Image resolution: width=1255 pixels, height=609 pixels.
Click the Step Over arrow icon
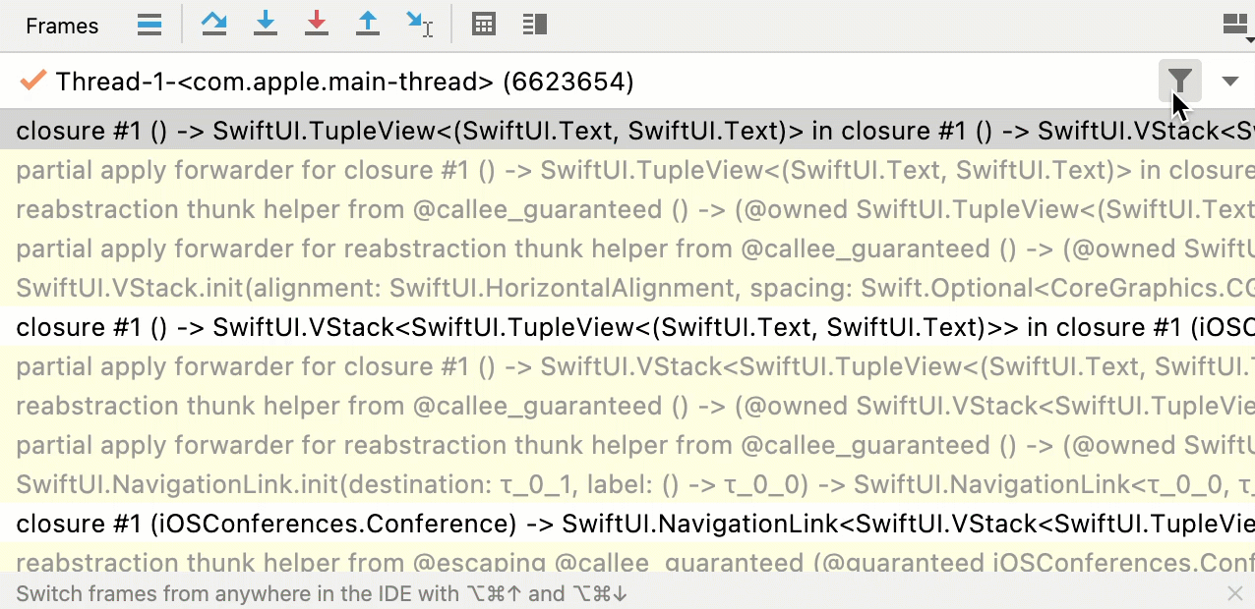tap(213, 25)
